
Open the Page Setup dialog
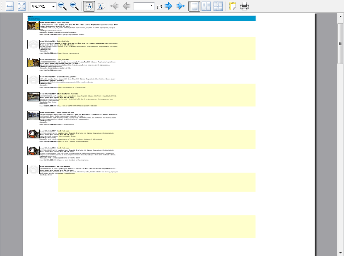(x=232, y=6)
